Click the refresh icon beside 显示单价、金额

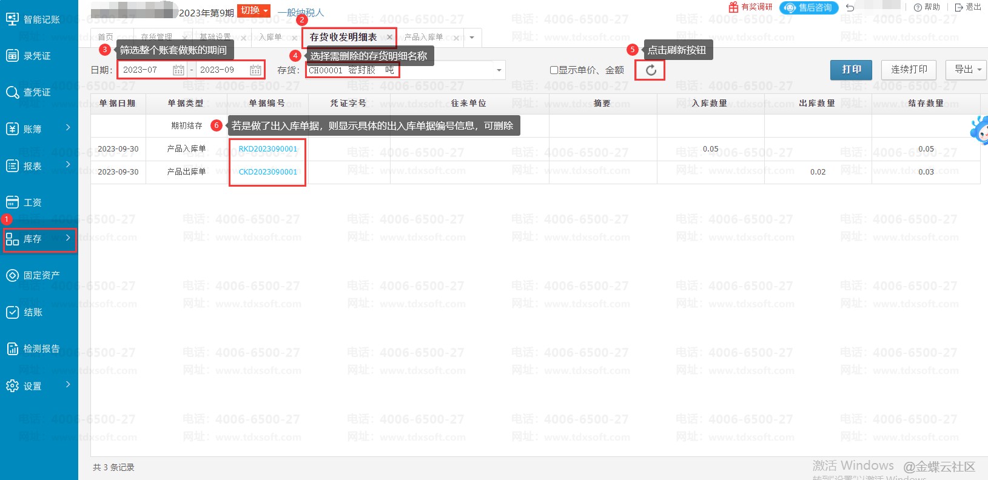pos(650,70)
